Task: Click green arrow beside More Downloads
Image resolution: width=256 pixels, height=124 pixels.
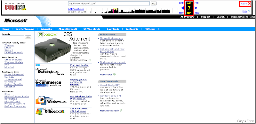Action: pyautogui.click(x=121, y=110)
